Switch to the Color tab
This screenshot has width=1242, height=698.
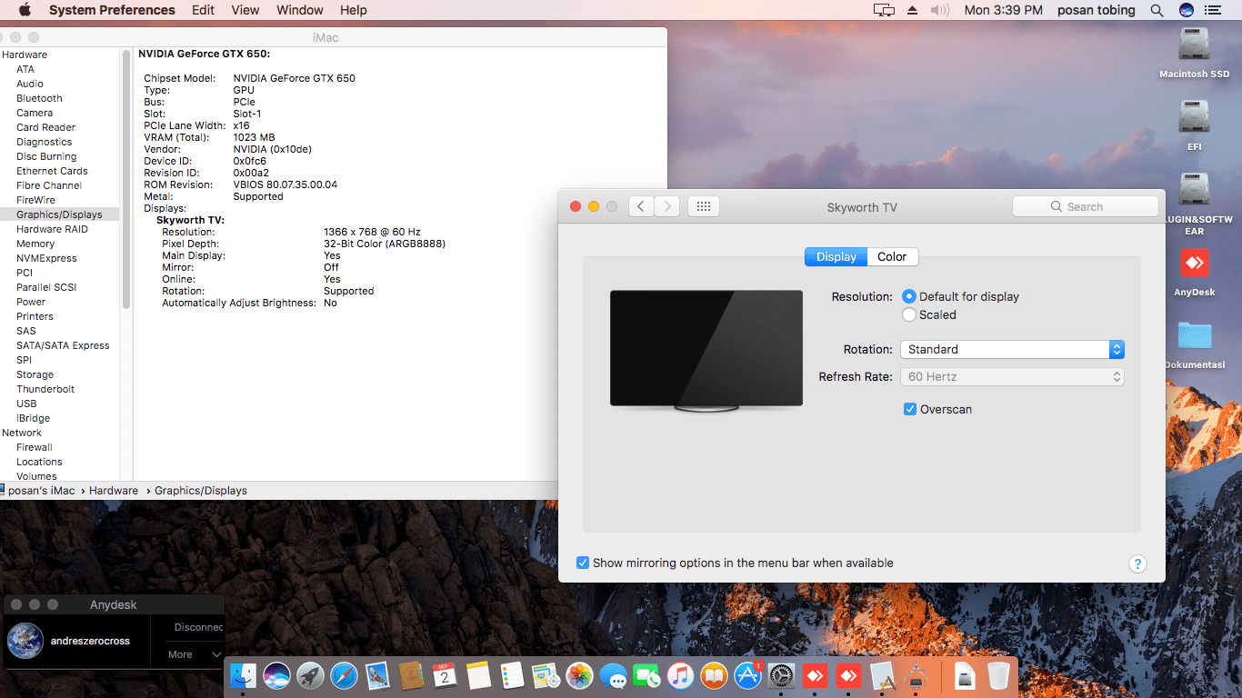pos(892,257)
